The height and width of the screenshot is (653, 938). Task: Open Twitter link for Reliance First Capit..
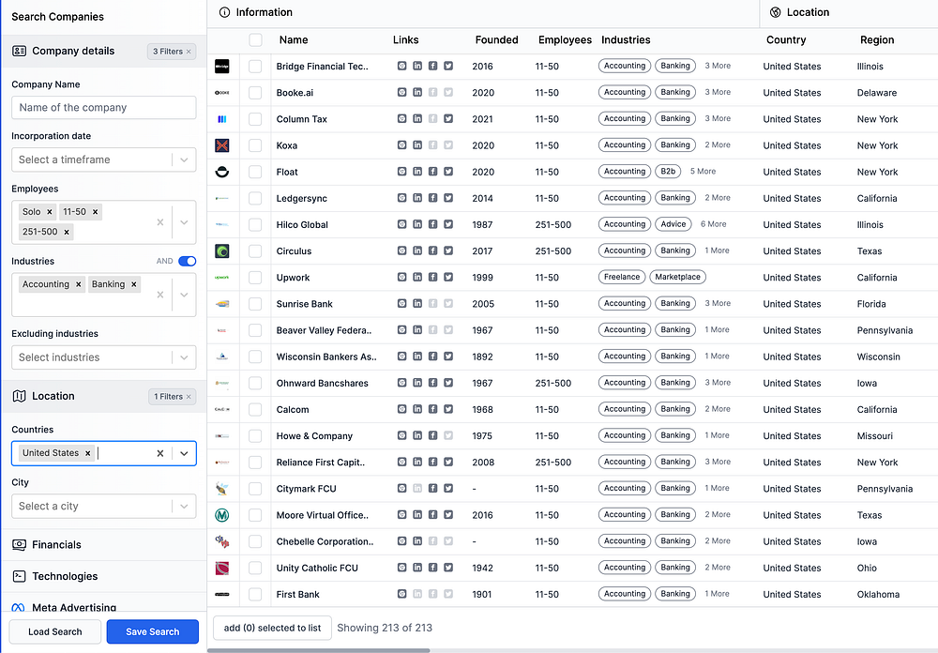[x=448, y=462]
